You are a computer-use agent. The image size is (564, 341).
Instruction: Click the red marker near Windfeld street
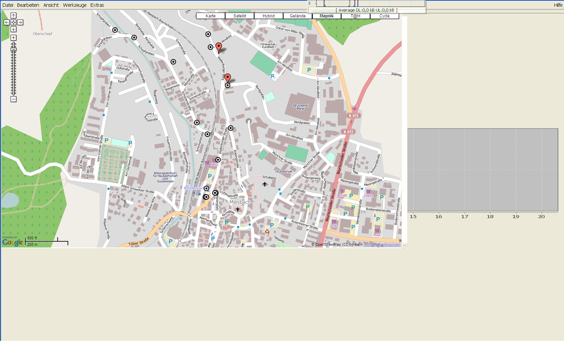click(219, 47)
